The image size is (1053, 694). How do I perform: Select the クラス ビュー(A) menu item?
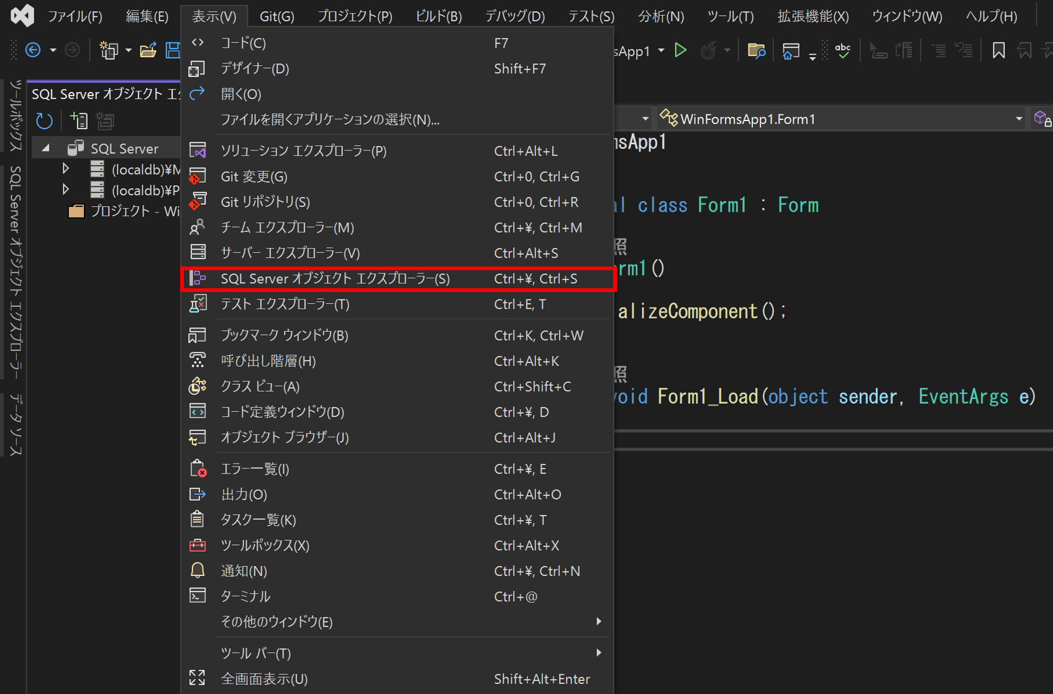(x=398, y=386)
